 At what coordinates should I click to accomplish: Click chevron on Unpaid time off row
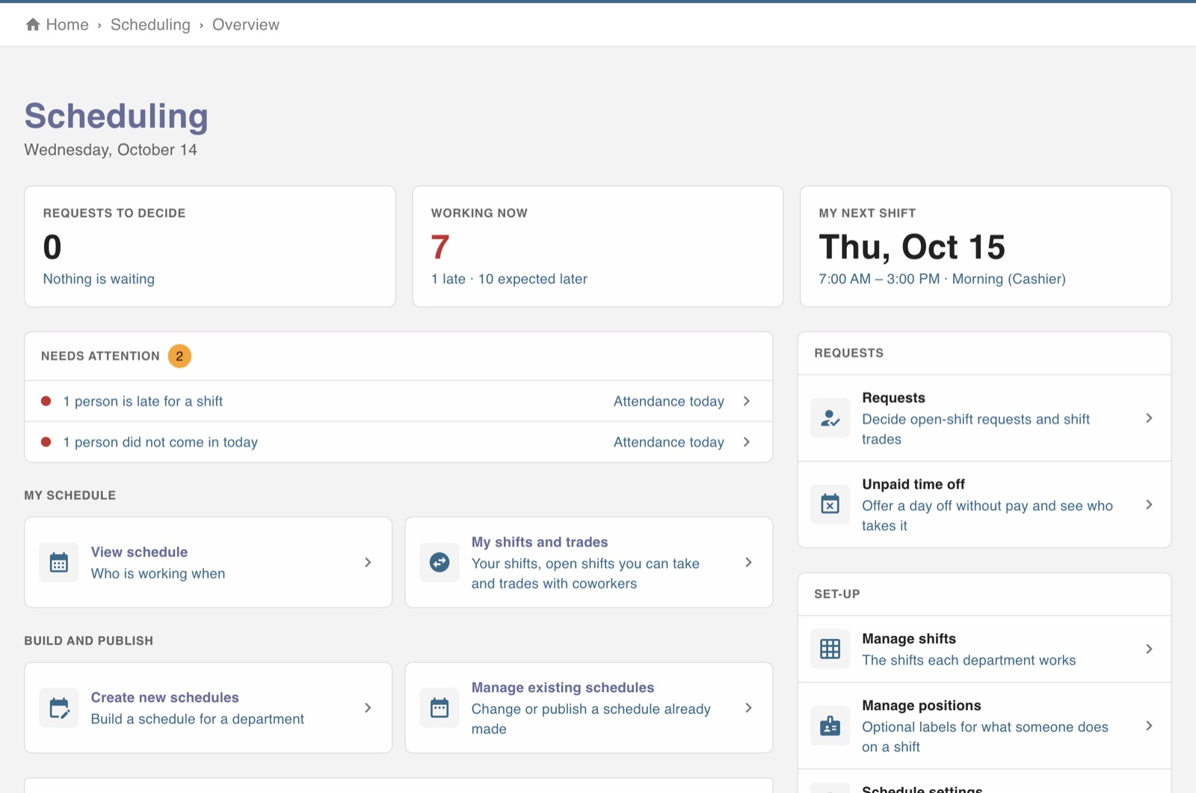tap(1149, 505)
